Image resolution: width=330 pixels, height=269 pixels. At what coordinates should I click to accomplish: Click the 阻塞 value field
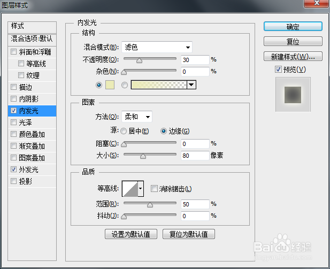click(x=195, y=144)
